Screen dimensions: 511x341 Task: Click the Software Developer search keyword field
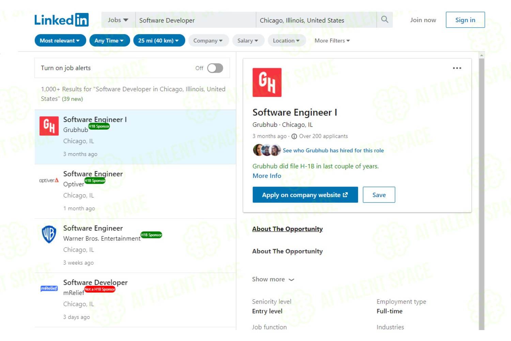(x=196, y=20)
